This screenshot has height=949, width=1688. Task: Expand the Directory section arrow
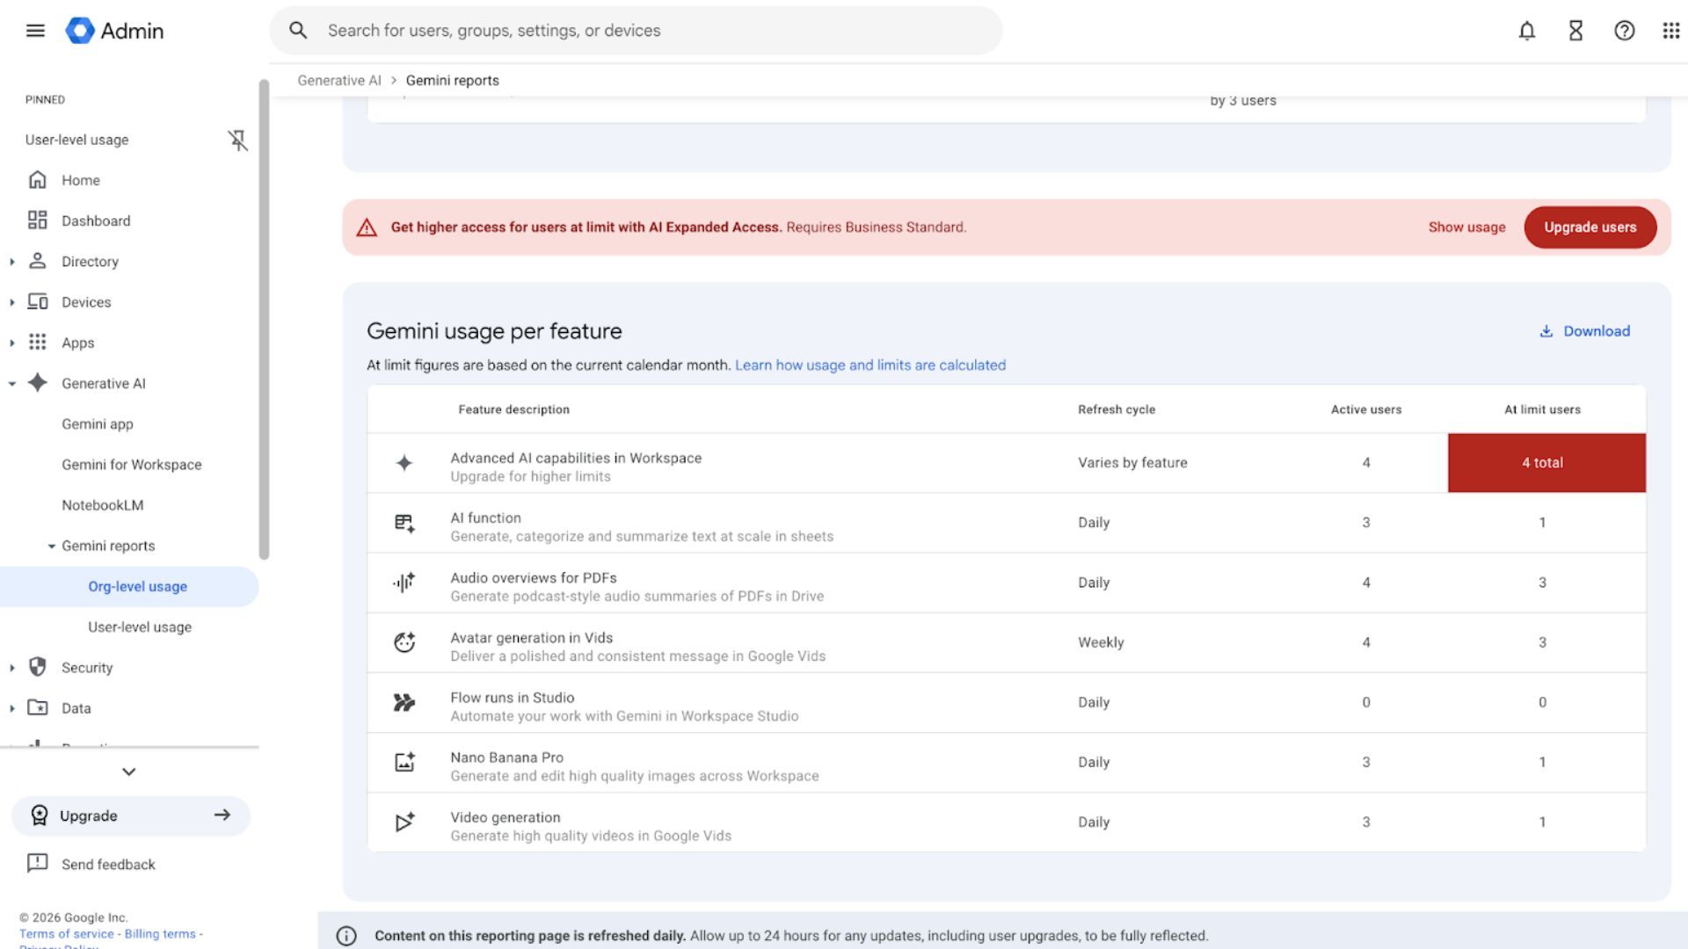click(x=11, y=262)
